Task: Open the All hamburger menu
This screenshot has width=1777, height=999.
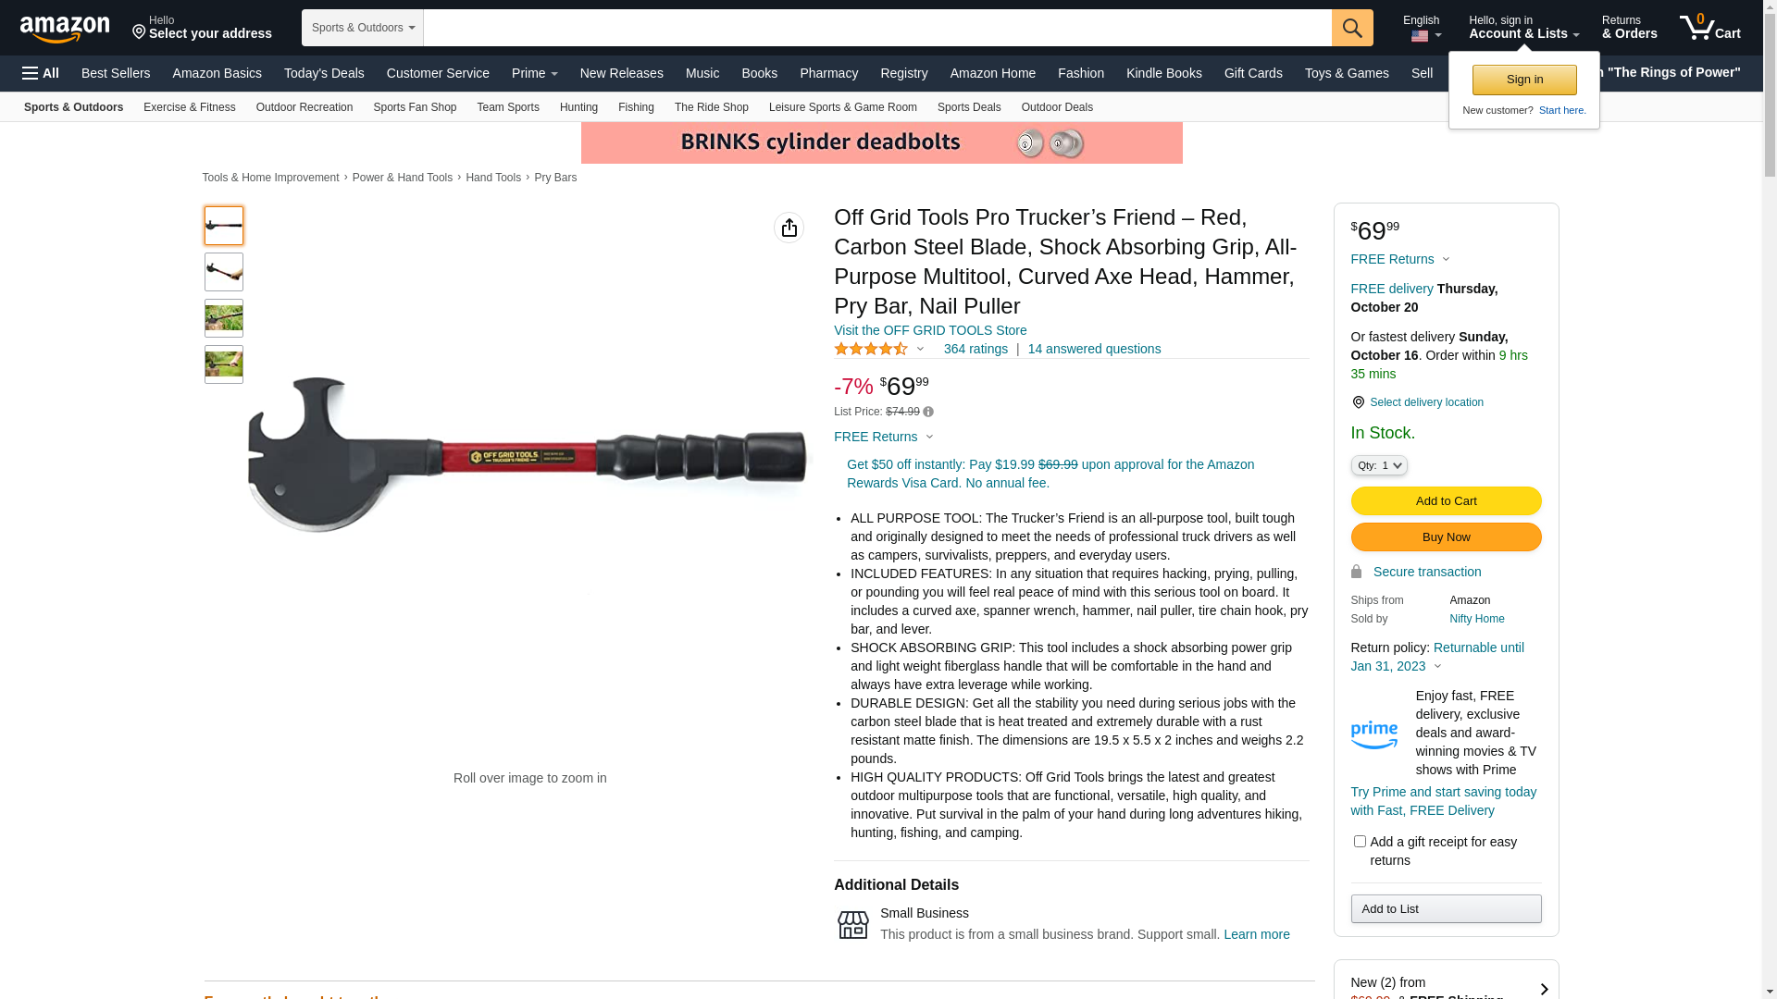Action: [41, 73]
